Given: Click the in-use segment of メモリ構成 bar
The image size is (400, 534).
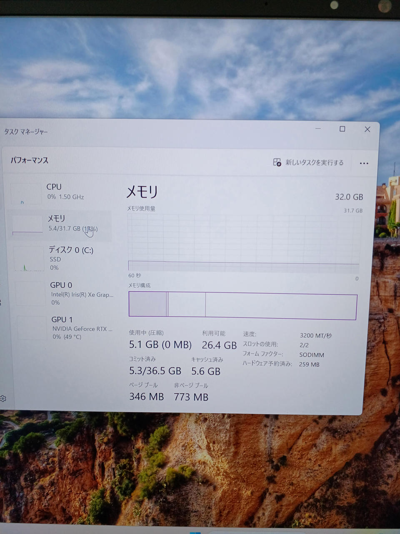Looking at the screenshot, I should (x=148, y=304).
